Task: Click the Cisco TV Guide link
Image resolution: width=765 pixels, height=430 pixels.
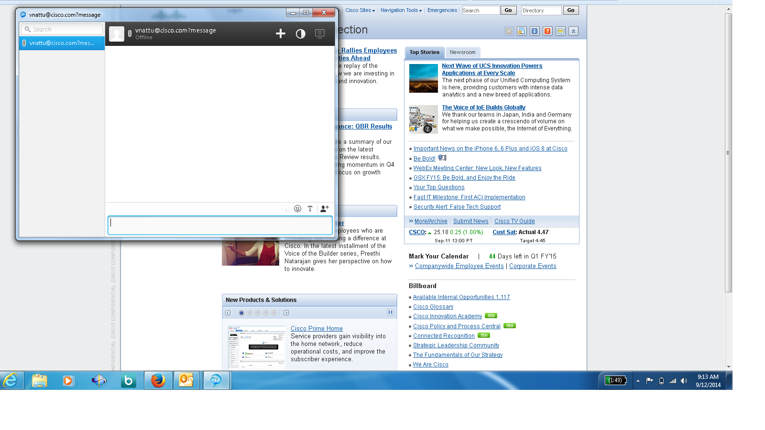Action: click(x=514, y=221)
